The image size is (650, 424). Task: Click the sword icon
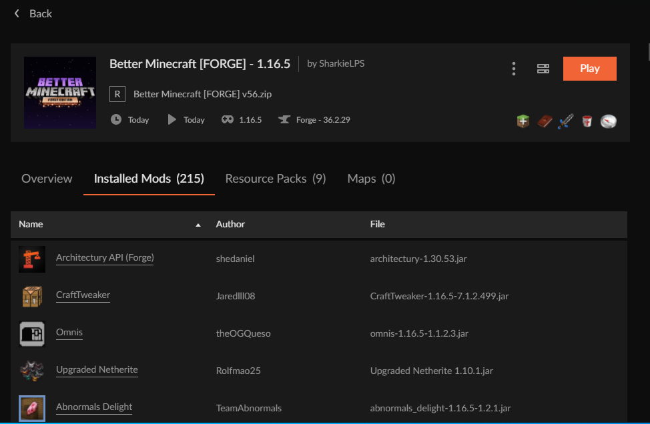[x=566, y=121]
